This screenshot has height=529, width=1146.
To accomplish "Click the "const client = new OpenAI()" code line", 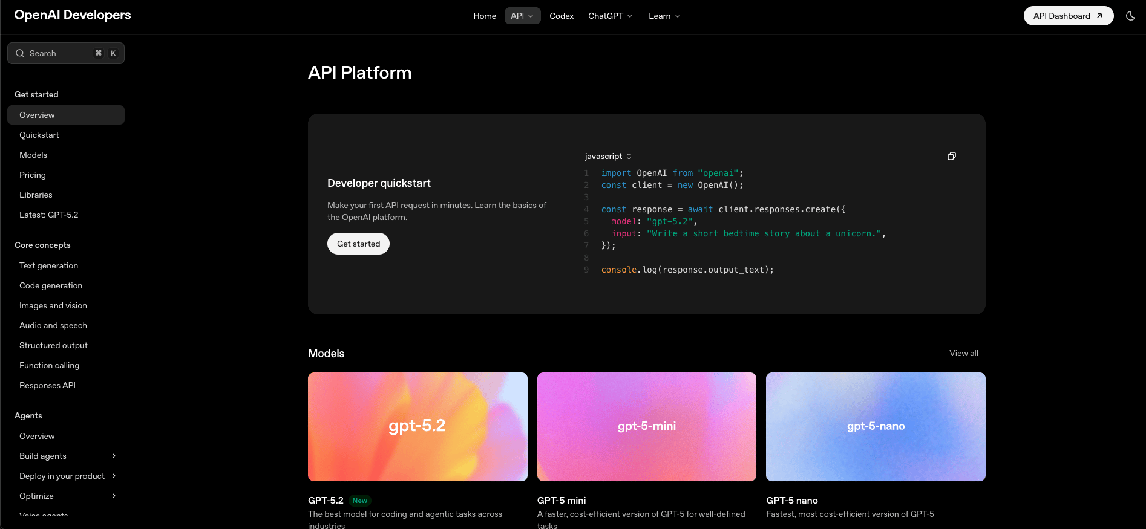I will 672,185.
